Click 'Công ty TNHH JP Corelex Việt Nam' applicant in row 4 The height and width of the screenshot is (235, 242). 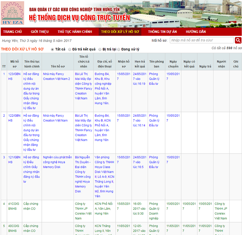tap(83, 211)
